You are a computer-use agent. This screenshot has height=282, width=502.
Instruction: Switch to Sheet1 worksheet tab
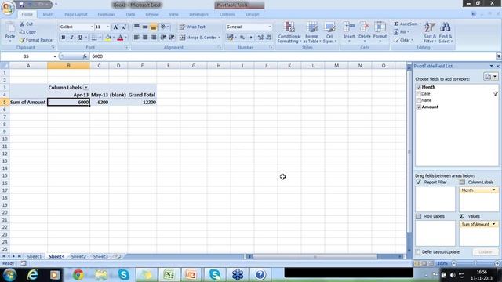point(34,256)
